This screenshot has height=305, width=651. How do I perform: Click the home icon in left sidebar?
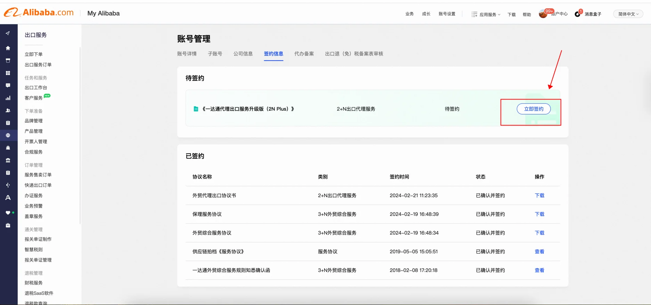click(8, 48)
